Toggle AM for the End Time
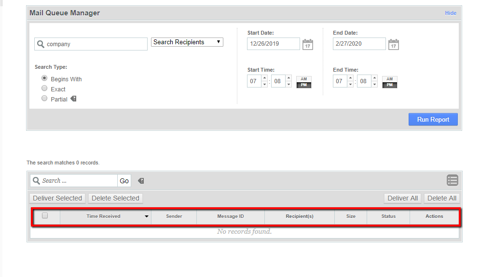Image resolution: width=494 pixels, height=277 pixels. coord(389,79)
